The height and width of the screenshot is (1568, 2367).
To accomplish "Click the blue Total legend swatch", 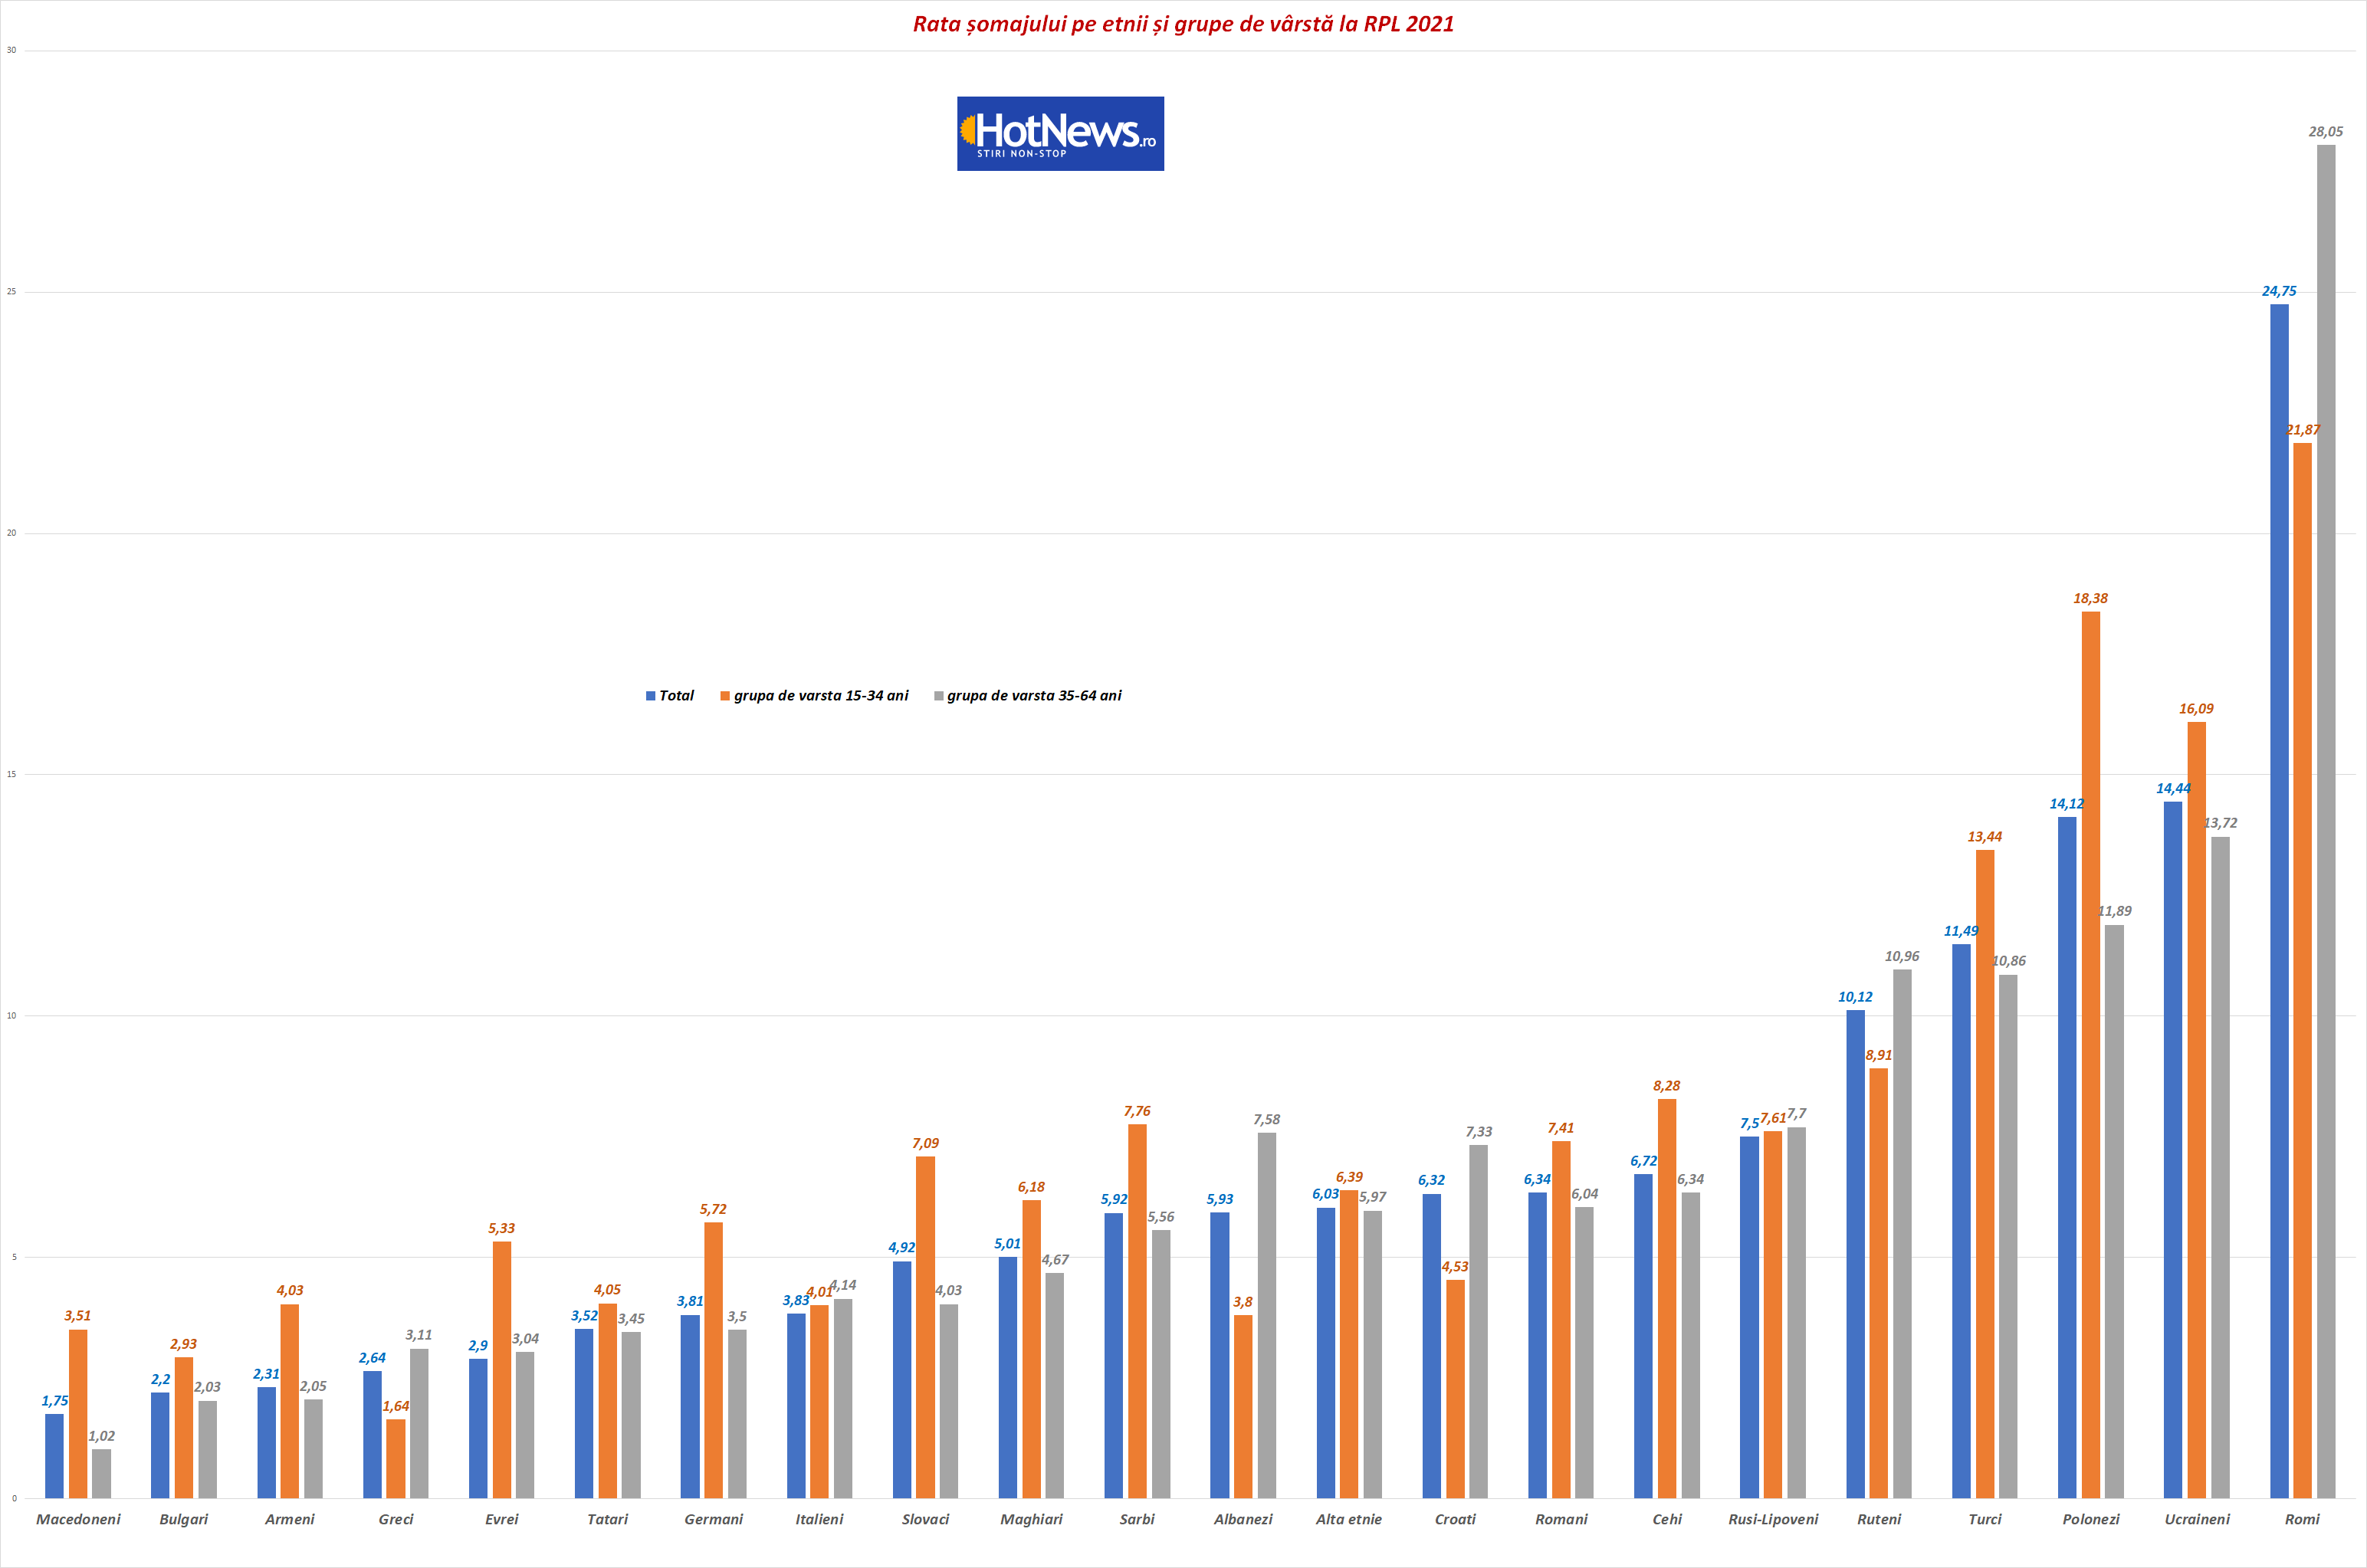I will [651, 696].
